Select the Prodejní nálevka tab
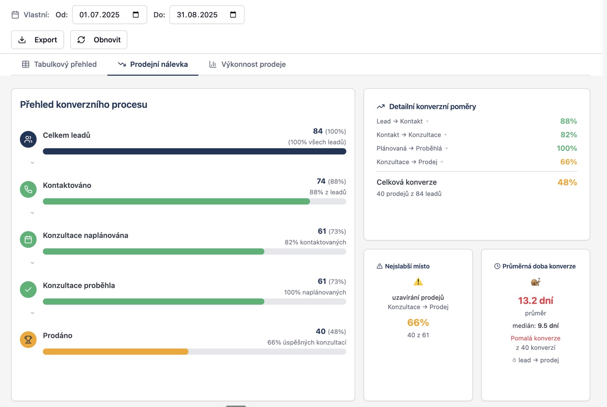The width and height of the screenshot is (607, 407). pyautogui.click(x=153, y=64)
